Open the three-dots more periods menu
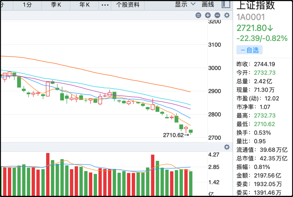The height and width of the screenshot is (197, 293). pos(105,5)
